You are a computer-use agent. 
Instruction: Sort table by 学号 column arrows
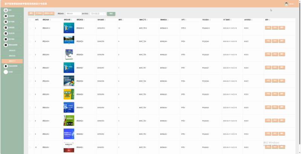tap(186, 20)
